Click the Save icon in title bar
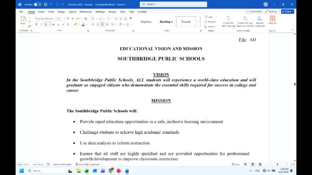The height and width of the screenshot is (175, 312). (45, 4)
